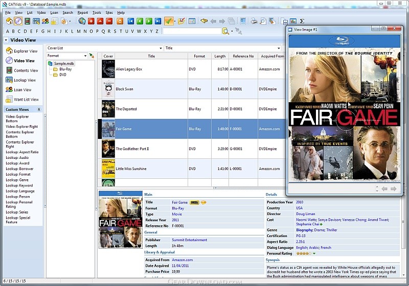Switch to Lookup View in sidebar
This screenshot has height=286, width=409.
(21, 80)
